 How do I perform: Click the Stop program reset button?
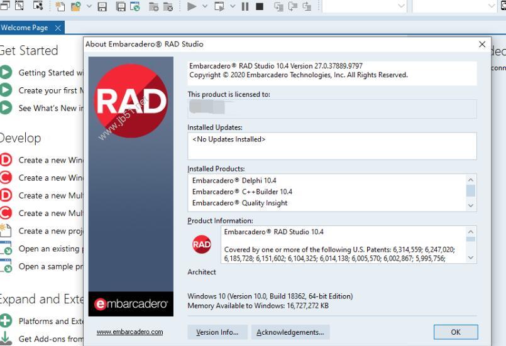point(260,6)
